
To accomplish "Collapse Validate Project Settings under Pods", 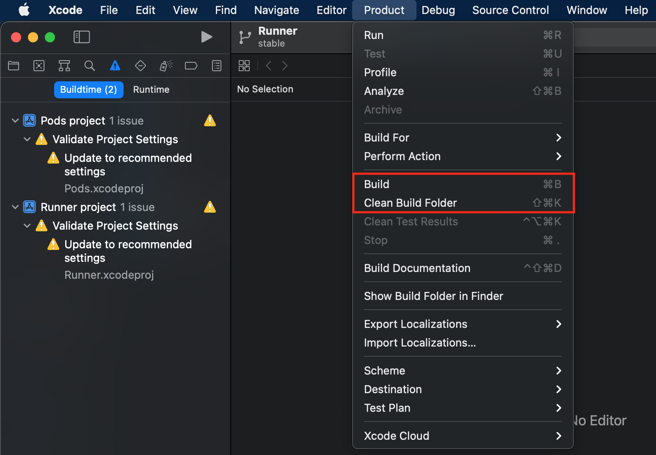I will (x=27, y=139).
